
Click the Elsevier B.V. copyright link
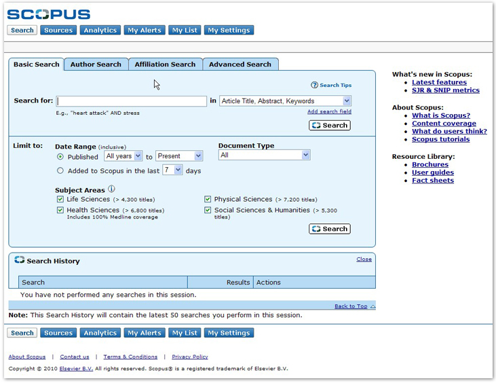tap(76, 369)
